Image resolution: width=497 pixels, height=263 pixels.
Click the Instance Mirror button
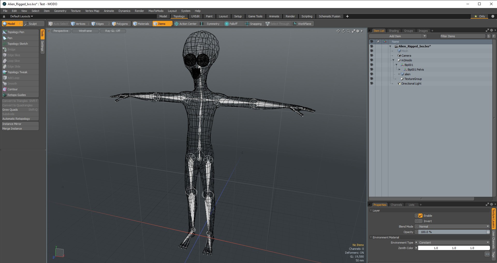[20, 124]
